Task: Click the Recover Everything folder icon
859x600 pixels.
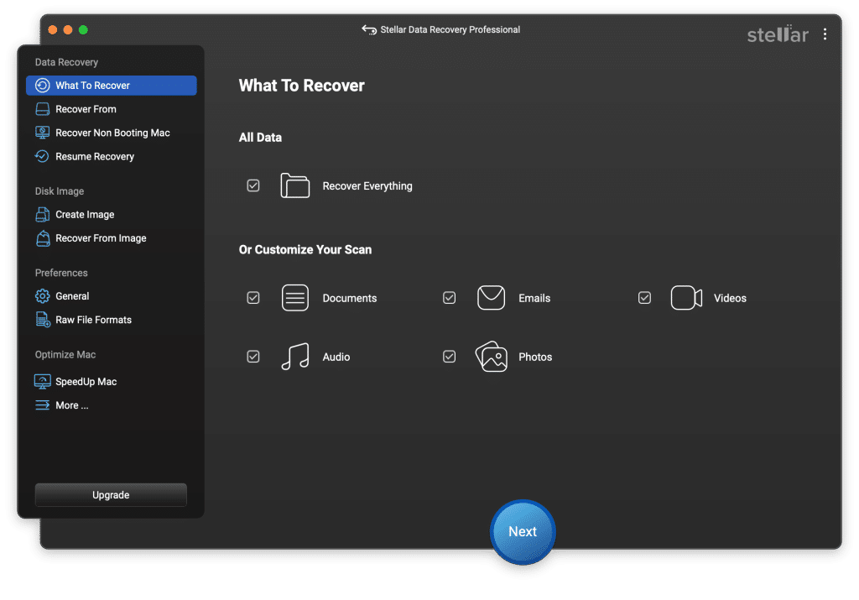Action: point(295,185)
